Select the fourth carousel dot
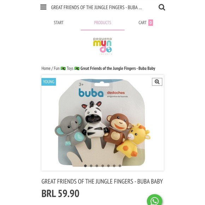 pyautogui.click(x=102, y=166)
